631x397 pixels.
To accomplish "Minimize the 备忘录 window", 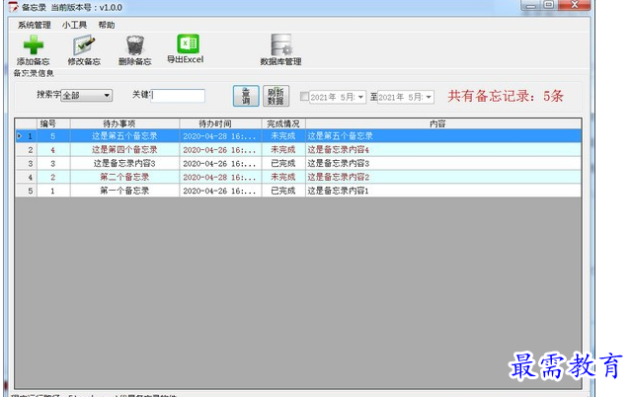I will (531, 5).
